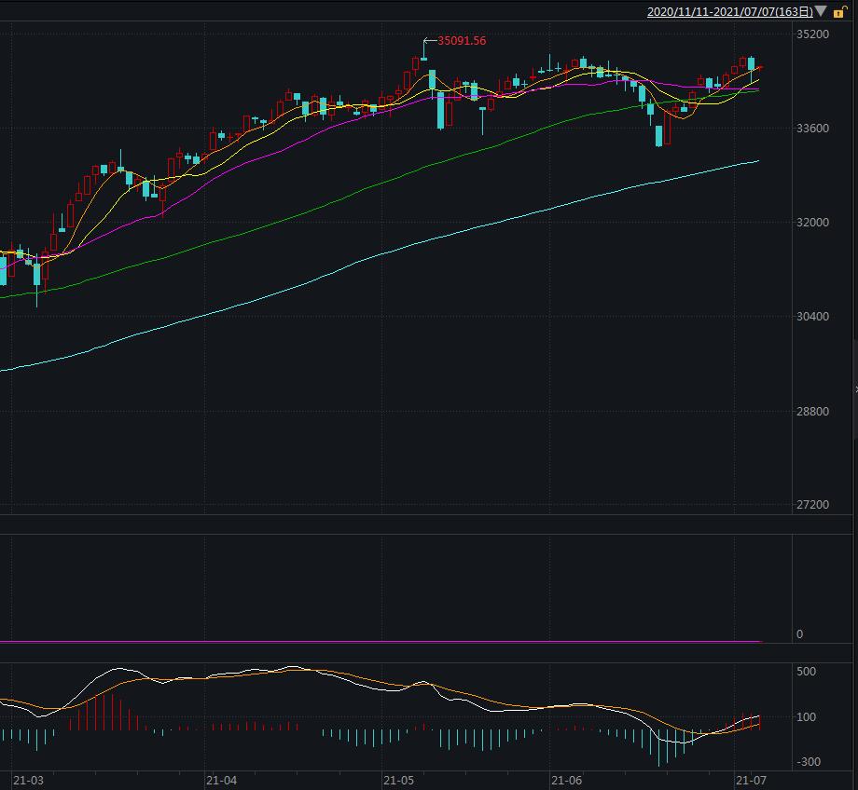The image size is (858, 790).
Task: Select the 21-03 date axis label
Action: tap(28, 780)
